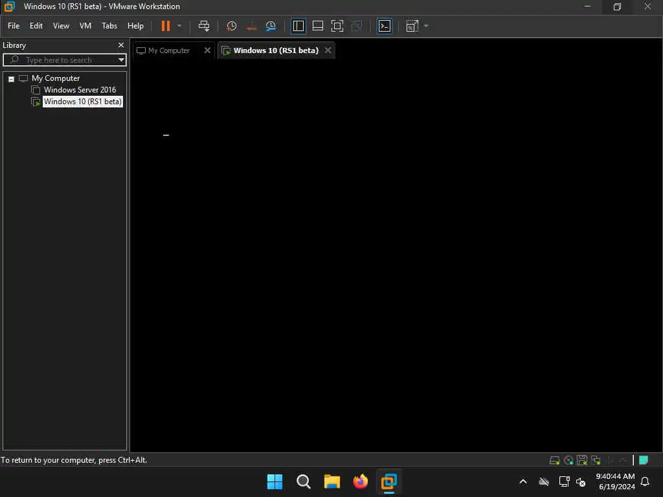
Task: Open the Windows Start menu
Action: pyautogui.click(x=275, y=481)
